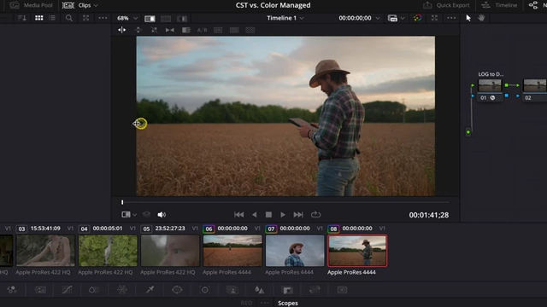Click the Quick Export button
547x307 pixels.
446,5
